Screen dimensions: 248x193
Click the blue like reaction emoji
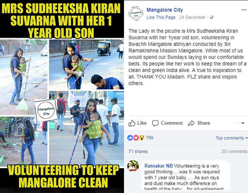[x=130, y=138]
